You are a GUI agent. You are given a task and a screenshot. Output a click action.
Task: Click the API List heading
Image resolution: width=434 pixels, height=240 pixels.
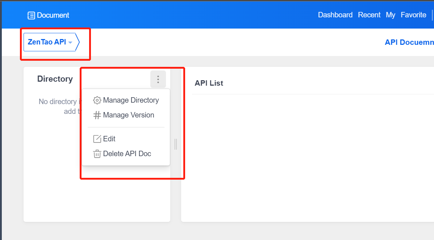[209, 83]
